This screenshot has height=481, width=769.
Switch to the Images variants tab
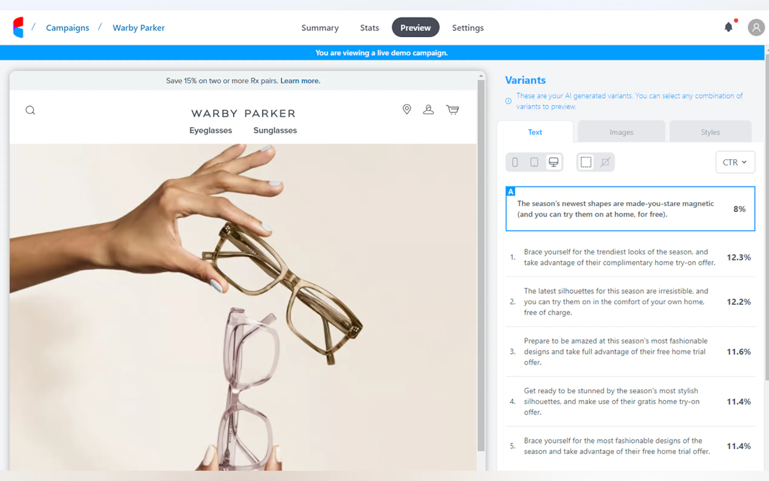click(621, 132)
